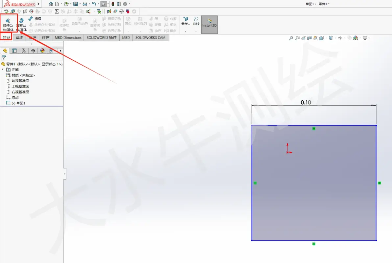
Task: Undo the last action
Action: click(94, 4)
